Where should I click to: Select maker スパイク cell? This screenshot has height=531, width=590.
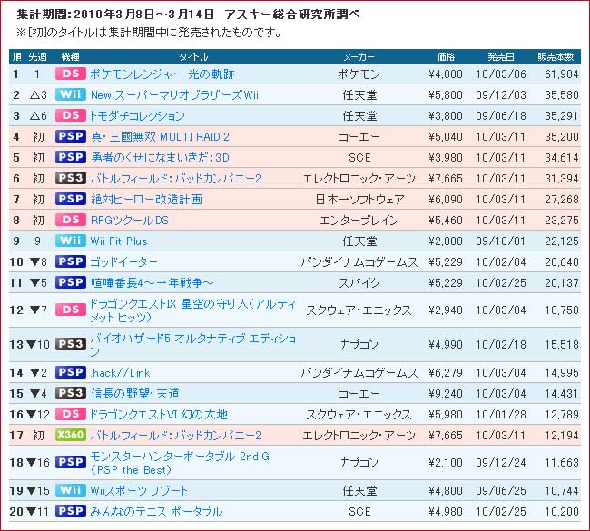click(x=359, y=282)
